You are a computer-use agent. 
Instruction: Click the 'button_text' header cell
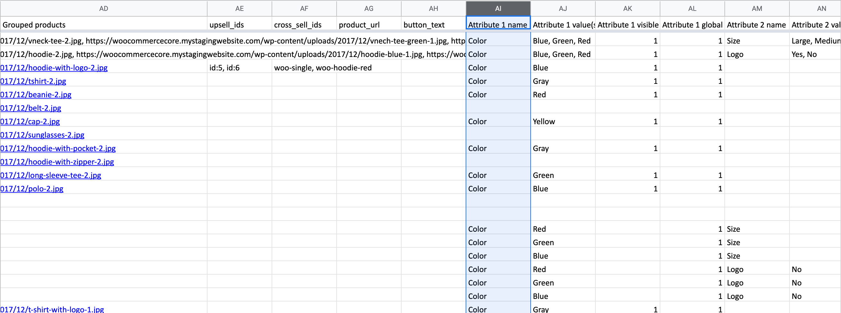(433, 25)
